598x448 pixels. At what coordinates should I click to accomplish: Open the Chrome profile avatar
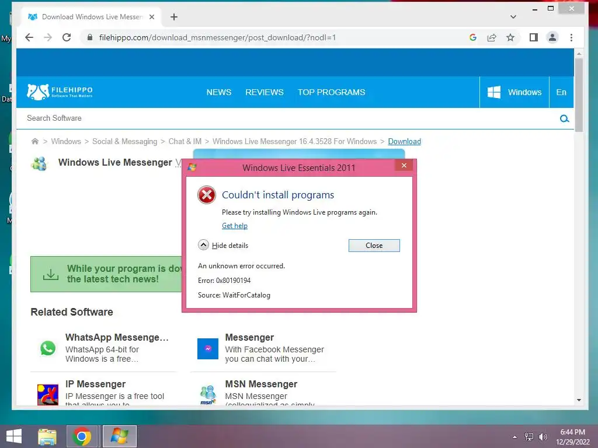point(552,37)
